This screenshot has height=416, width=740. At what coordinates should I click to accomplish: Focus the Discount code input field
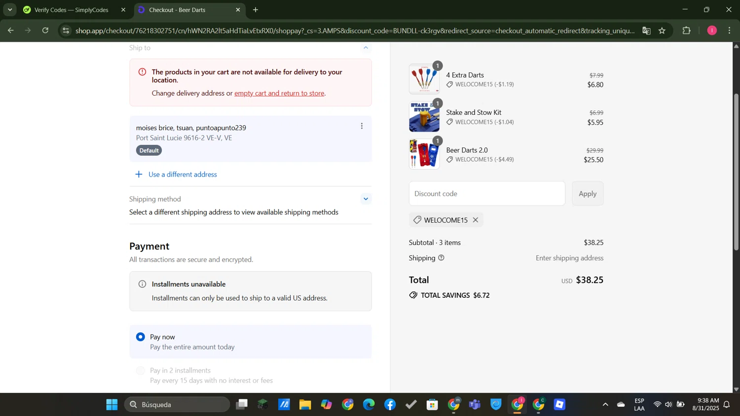(487, 194)
